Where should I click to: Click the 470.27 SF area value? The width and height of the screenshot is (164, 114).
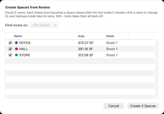tap(86, 43)
